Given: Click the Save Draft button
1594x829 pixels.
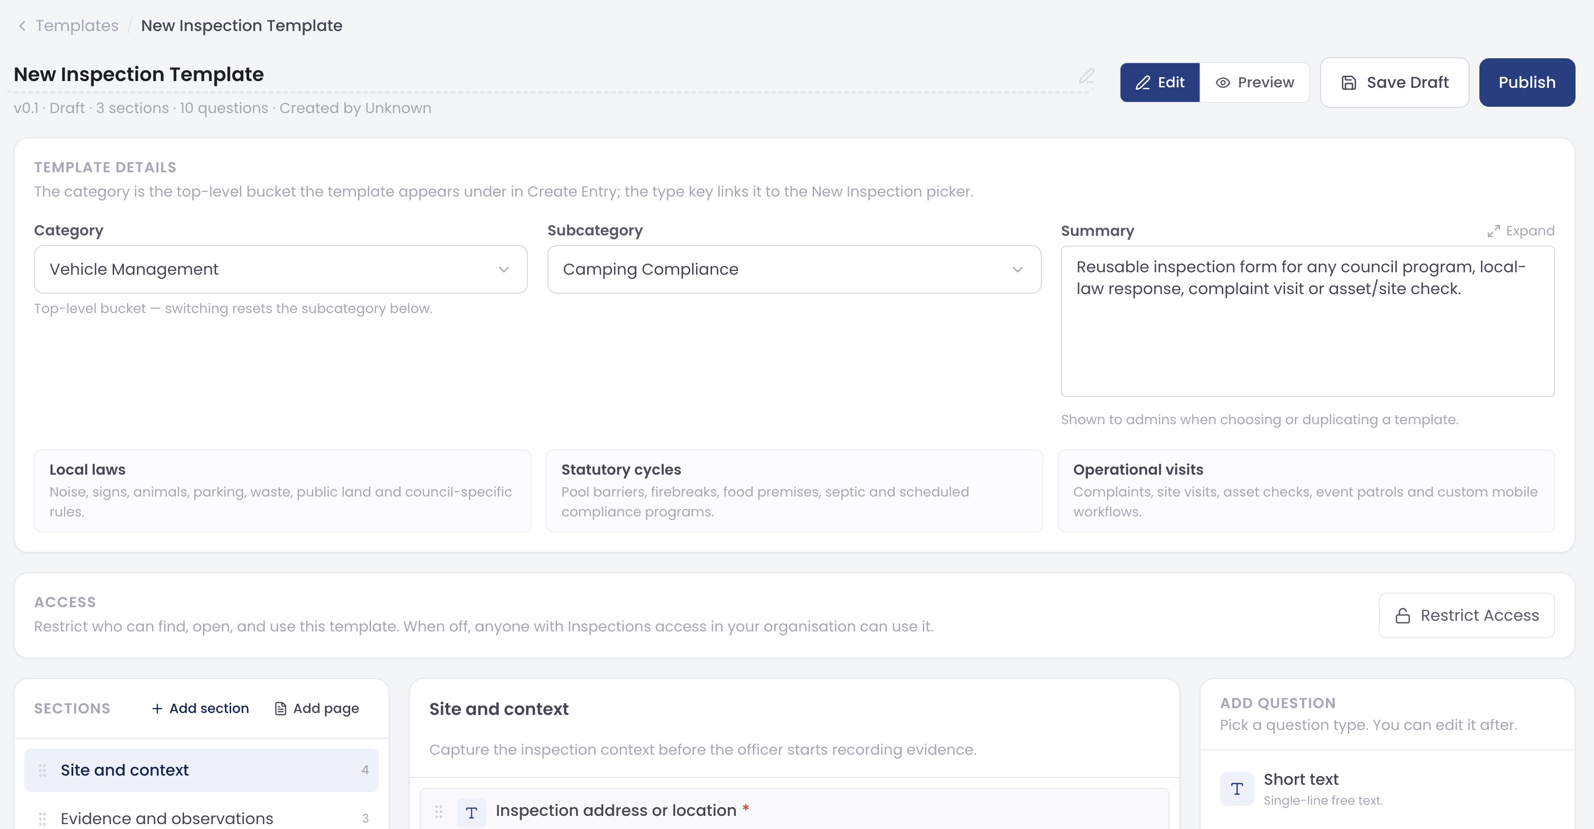Looking at the screenshot, I should 1394,82.
